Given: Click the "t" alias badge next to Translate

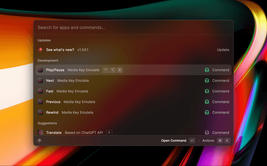Looking at the screenshot, I should tap(109, 132).
